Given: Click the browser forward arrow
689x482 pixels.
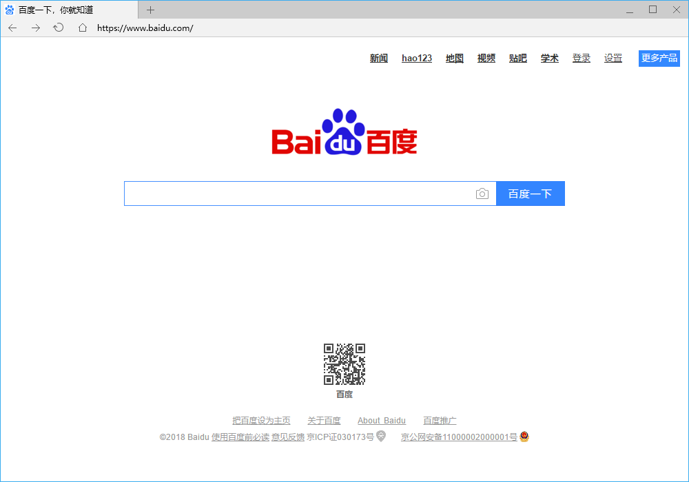Looking at the screenshot, I should (x=36, y=28).
